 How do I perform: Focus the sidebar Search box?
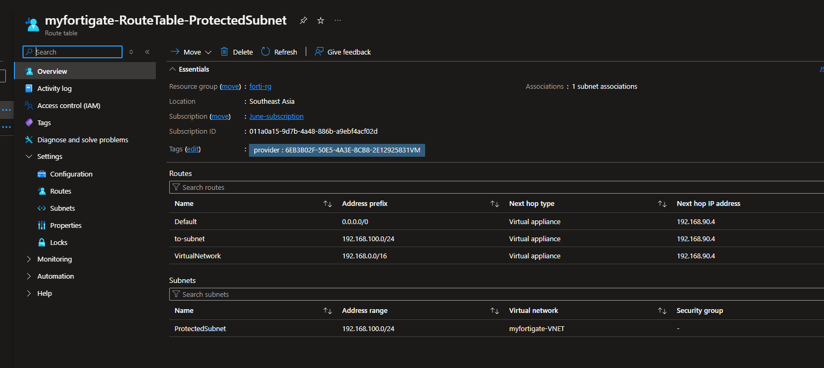coord(72,52)
